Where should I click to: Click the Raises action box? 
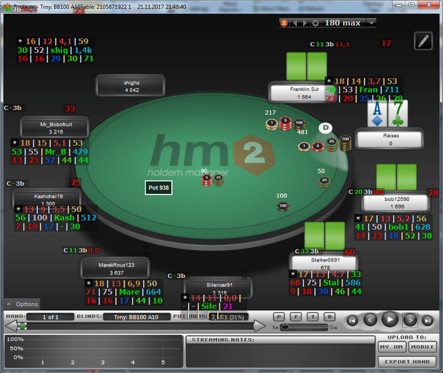[390, 139]
